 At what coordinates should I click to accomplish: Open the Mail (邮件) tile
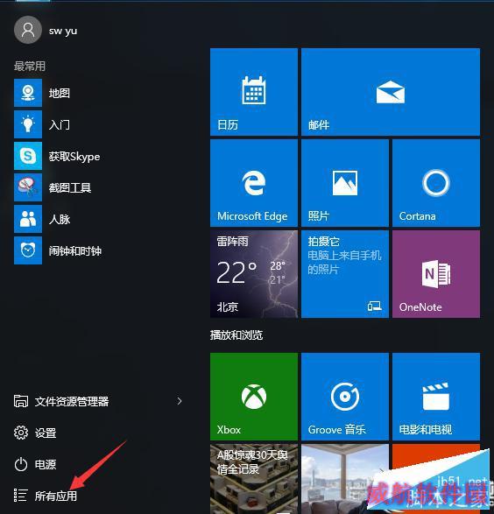[x=391, y=92]
